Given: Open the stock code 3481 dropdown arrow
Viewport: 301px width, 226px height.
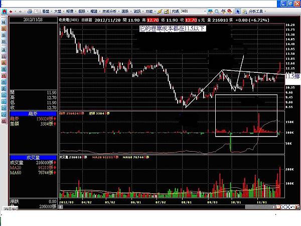Looking at the screenshot, I should (205, 12).
